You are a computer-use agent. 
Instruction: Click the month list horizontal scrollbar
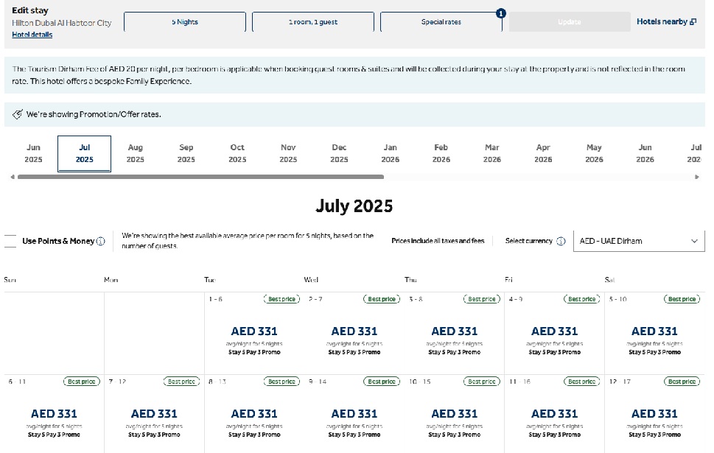coord(201,177)
